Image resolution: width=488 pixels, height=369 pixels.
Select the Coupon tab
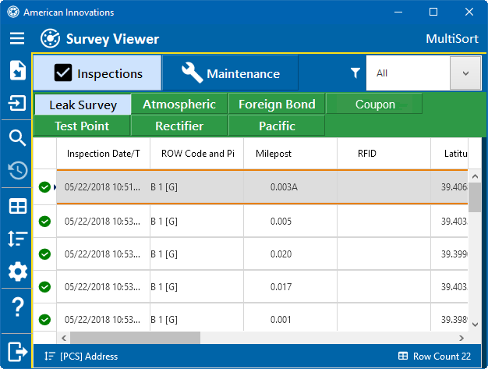374,104
